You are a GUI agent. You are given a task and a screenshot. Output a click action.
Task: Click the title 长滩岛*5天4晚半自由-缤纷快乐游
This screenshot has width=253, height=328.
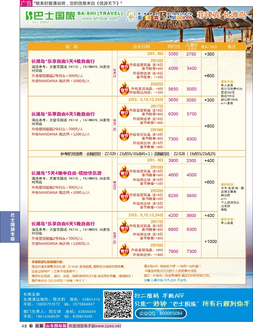pos(66,173)
